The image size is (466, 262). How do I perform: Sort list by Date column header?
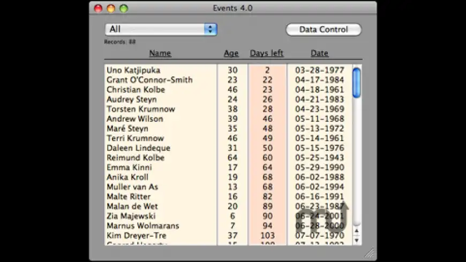(x=320, y=53)
